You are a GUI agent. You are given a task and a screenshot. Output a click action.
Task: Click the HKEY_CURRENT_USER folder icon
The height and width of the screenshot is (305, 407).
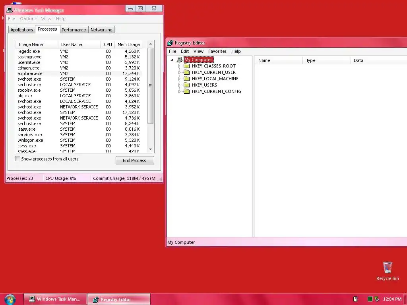tap(187, 72)
